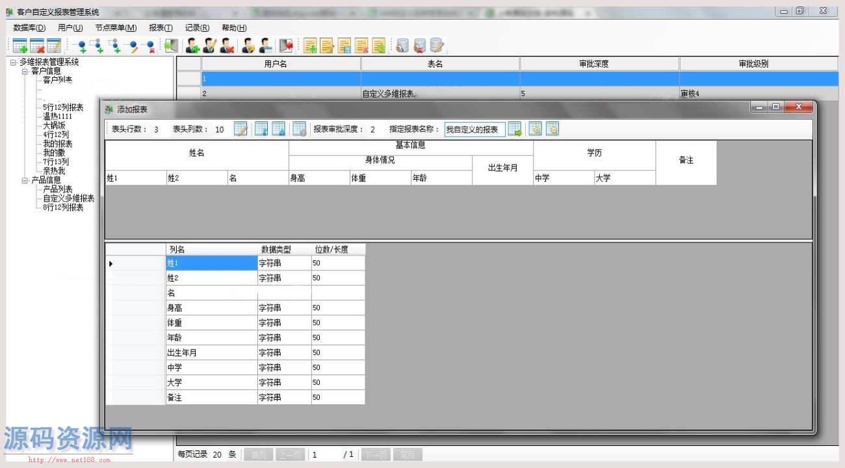Click the 首页 pagination button
845x468 pixels.
click(259, 455)
